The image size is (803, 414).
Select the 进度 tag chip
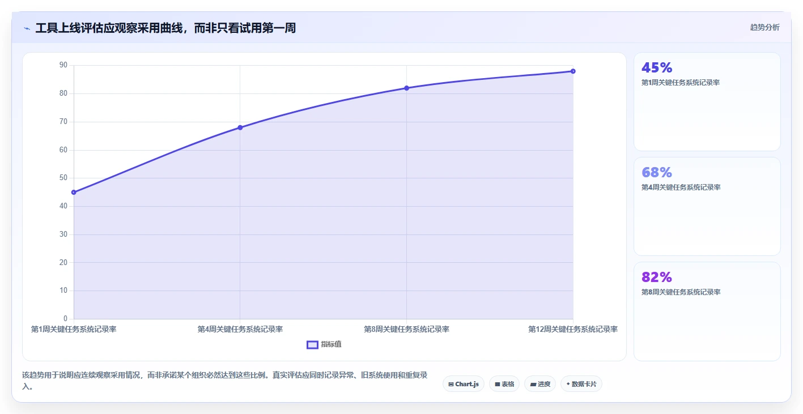pyautogui.click(x=540, y=384)
